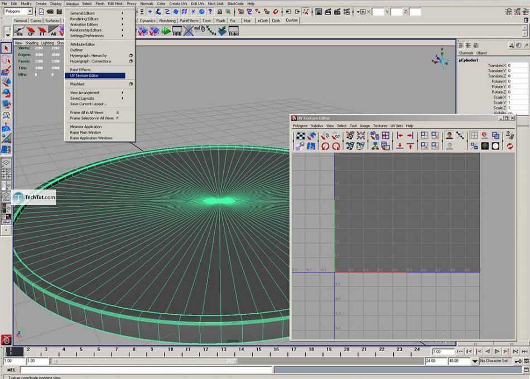Open Polygons menu in UV Texture Editor

tap(300, 125)
